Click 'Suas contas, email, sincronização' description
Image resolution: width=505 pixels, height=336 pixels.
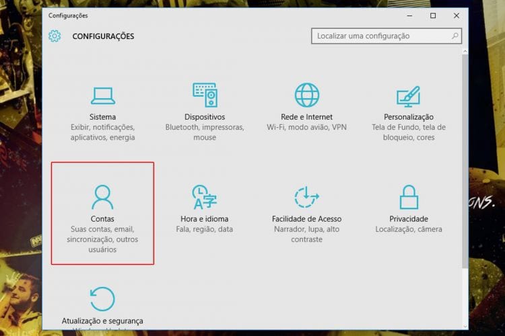click(x=102, y=239)
